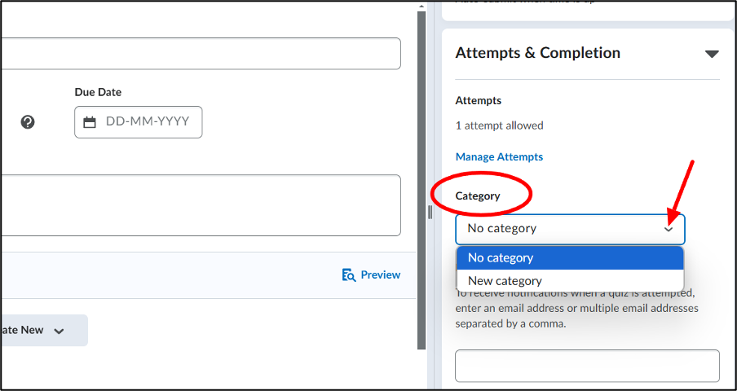737x391 pixels.
Task: Open the Due Date calendar icon
Action: tap(90, 122)
